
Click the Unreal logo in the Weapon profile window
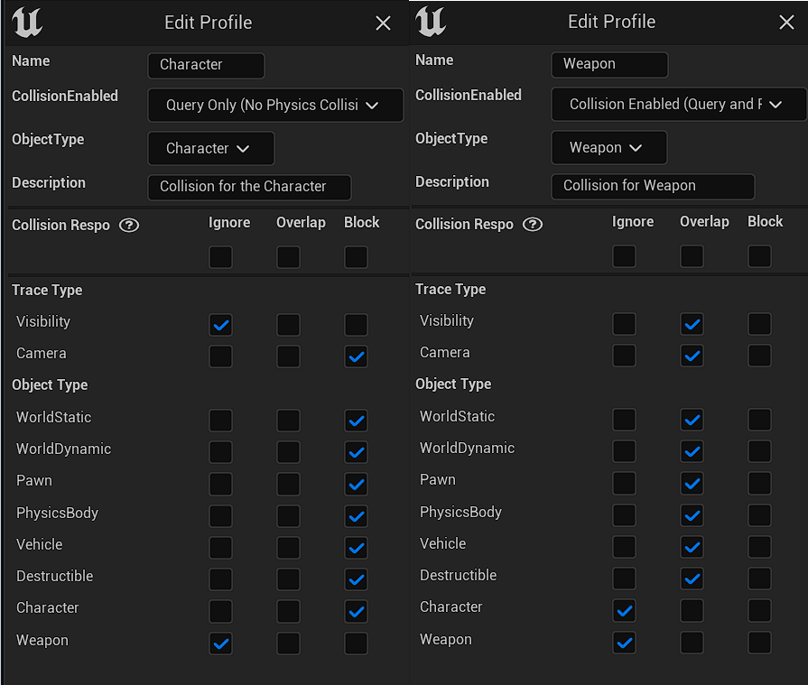431,21
